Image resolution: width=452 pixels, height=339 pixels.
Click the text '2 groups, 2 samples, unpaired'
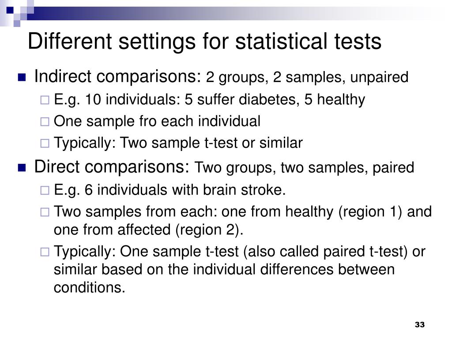pyautogui.click(x=307, y=78)
